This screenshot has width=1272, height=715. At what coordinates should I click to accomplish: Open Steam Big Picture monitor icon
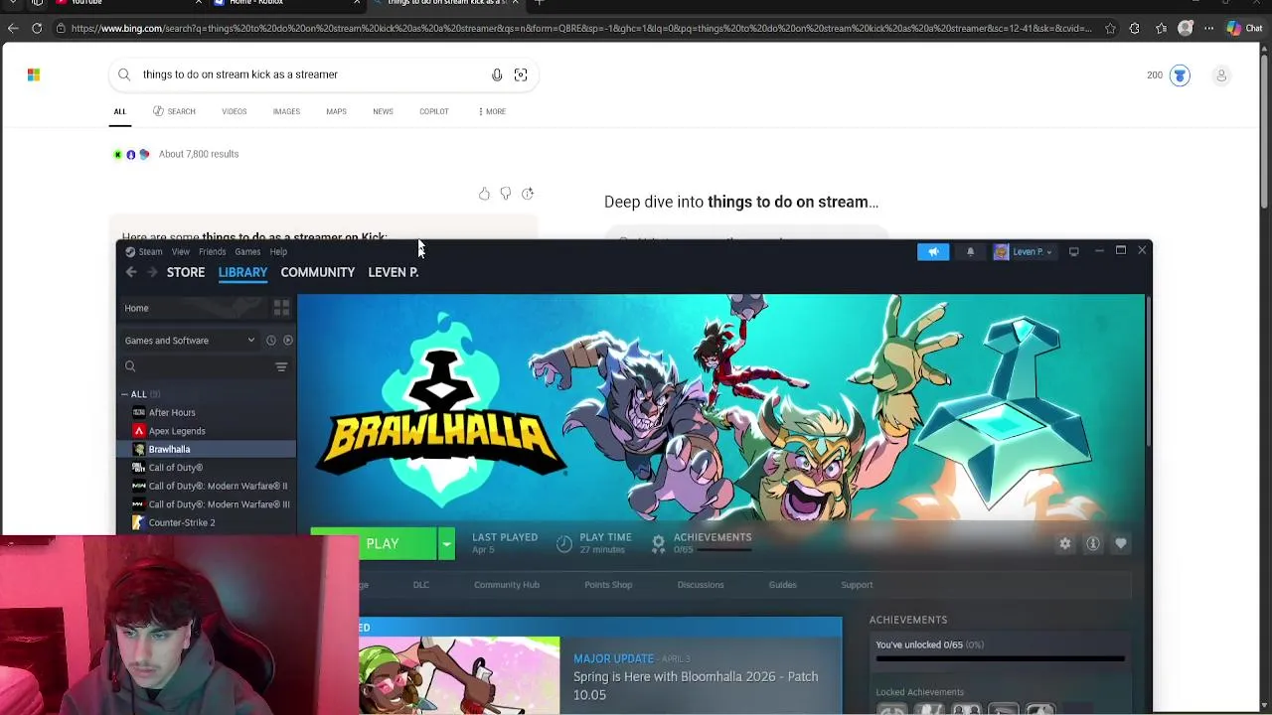click(1073, 252)
